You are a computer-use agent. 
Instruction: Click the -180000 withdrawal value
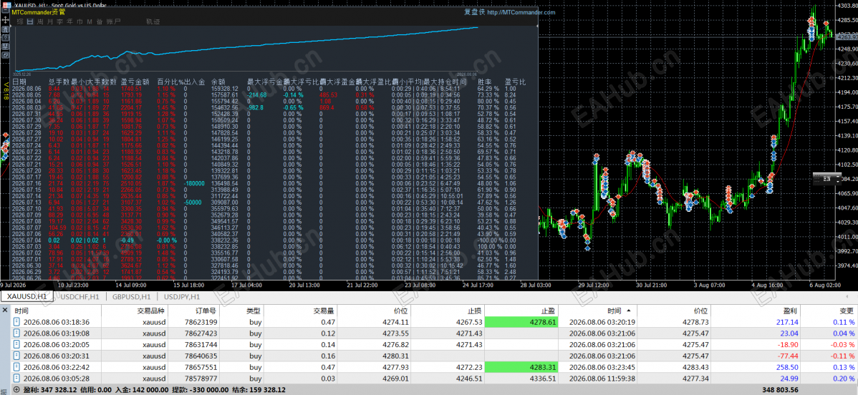click(195, 184)
